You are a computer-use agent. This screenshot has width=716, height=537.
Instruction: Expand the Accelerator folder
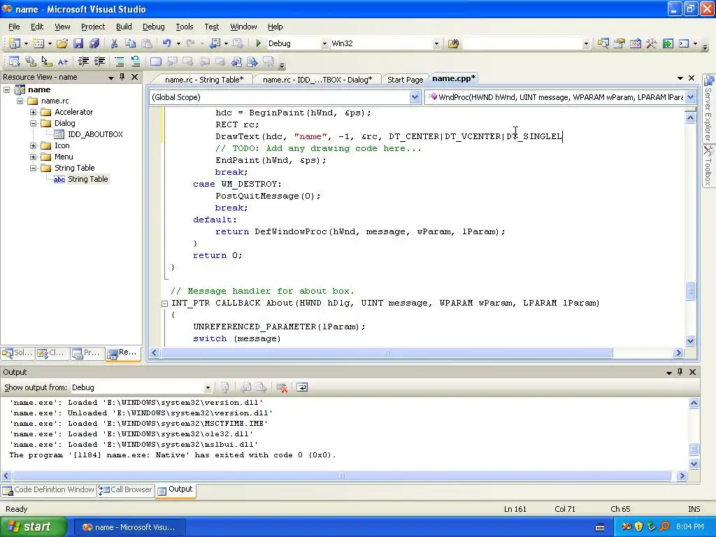[x=33, y=112]
